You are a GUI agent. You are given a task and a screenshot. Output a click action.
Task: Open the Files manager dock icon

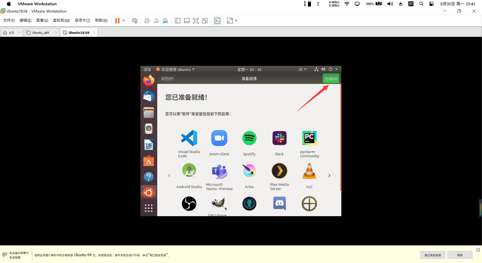(x=149, y=113)
